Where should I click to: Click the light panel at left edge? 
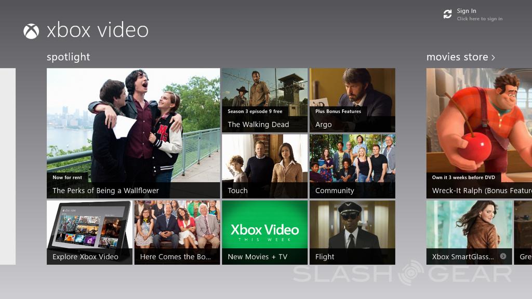coord(7,166)
